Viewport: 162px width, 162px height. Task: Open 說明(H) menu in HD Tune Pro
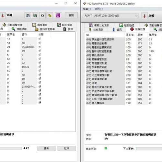99,9
